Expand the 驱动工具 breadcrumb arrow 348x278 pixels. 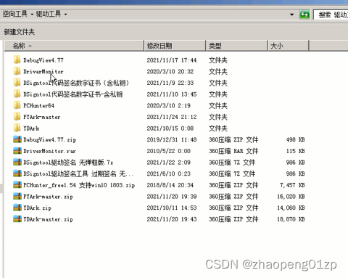[65, 15]
